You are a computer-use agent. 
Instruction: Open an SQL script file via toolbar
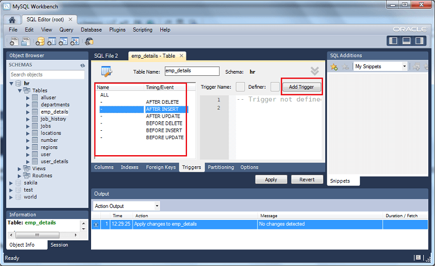(26, 41)
